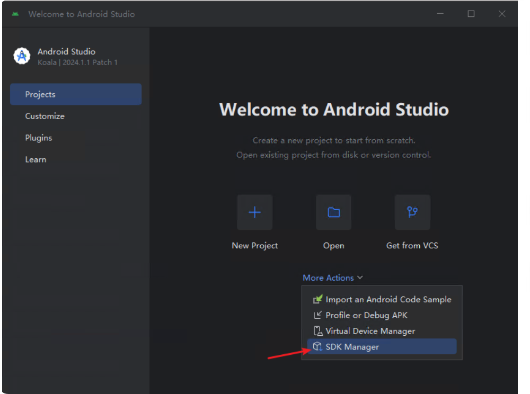
Task: Click the green Android icon in title bar
Action: [15, 14]
